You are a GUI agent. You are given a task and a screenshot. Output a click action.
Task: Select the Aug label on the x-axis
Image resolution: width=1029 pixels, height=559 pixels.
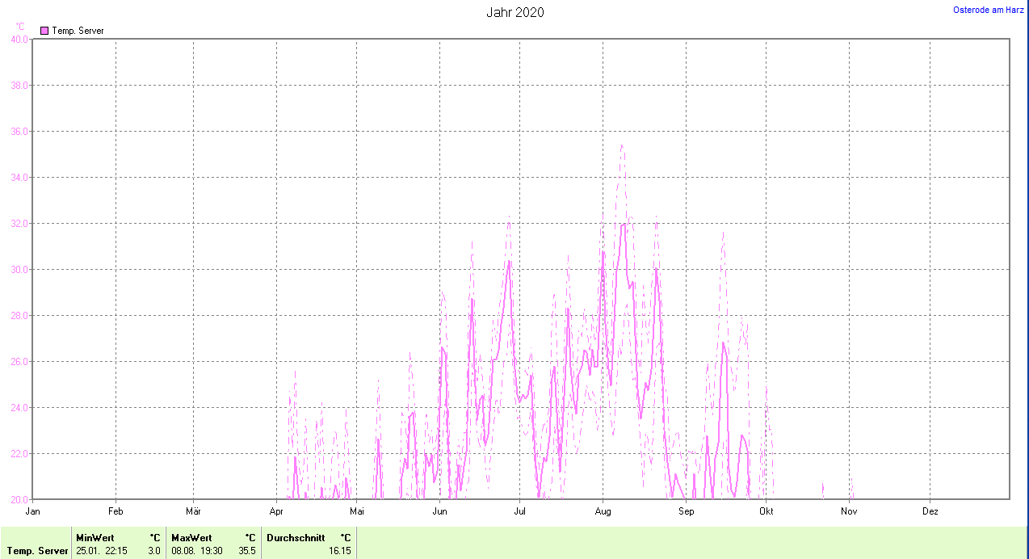click(603, 511)
